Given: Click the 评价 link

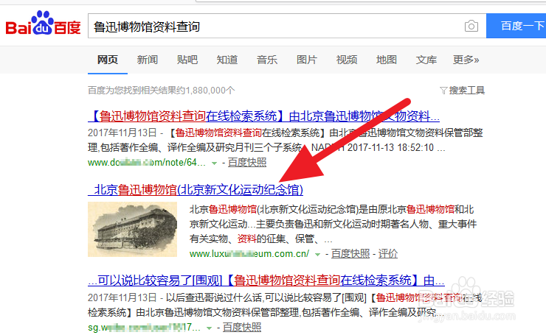Looking at the screenshot, I should tap(388, 254).
